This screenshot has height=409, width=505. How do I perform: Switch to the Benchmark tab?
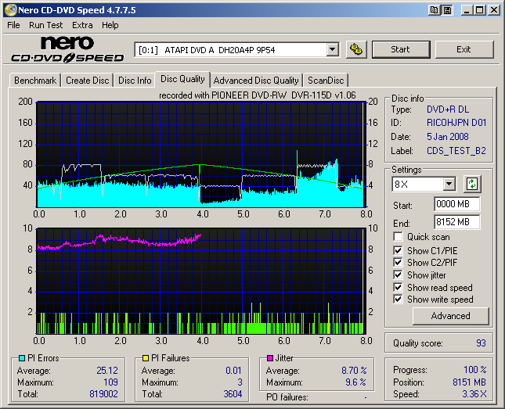[x=35, y=80]
